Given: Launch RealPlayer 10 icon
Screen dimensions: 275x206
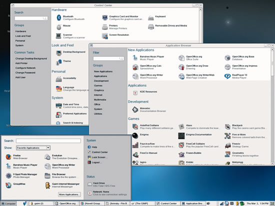Looking at the screenshot, I should tap(227, 76).
